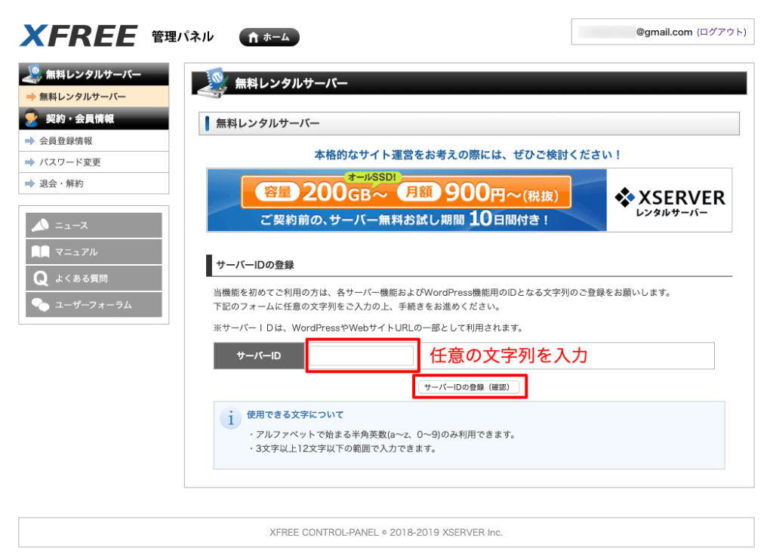Click the 使用できる文字について heading

click(x=295, y=414)
